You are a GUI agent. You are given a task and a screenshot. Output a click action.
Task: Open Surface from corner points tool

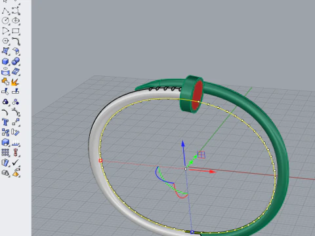5,51
